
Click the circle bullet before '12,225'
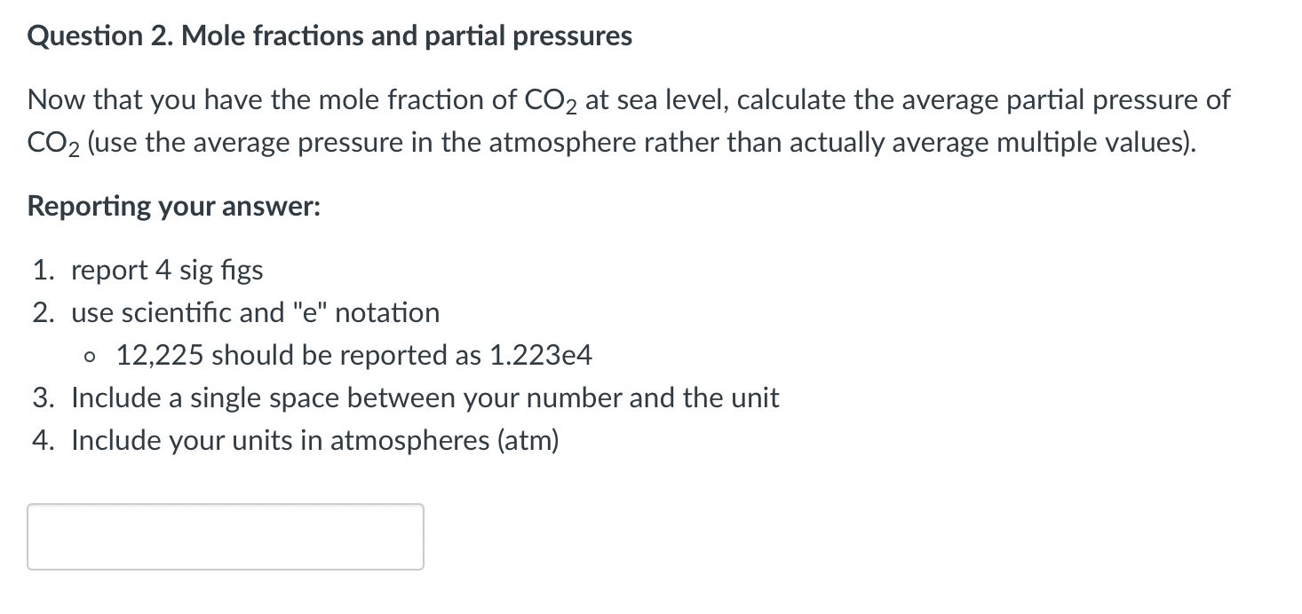pyautogui.click(x=88, y=356)
